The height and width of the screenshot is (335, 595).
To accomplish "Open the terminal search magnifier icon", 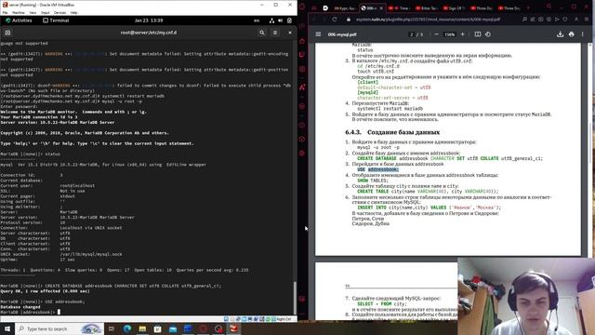I will 262,33.
